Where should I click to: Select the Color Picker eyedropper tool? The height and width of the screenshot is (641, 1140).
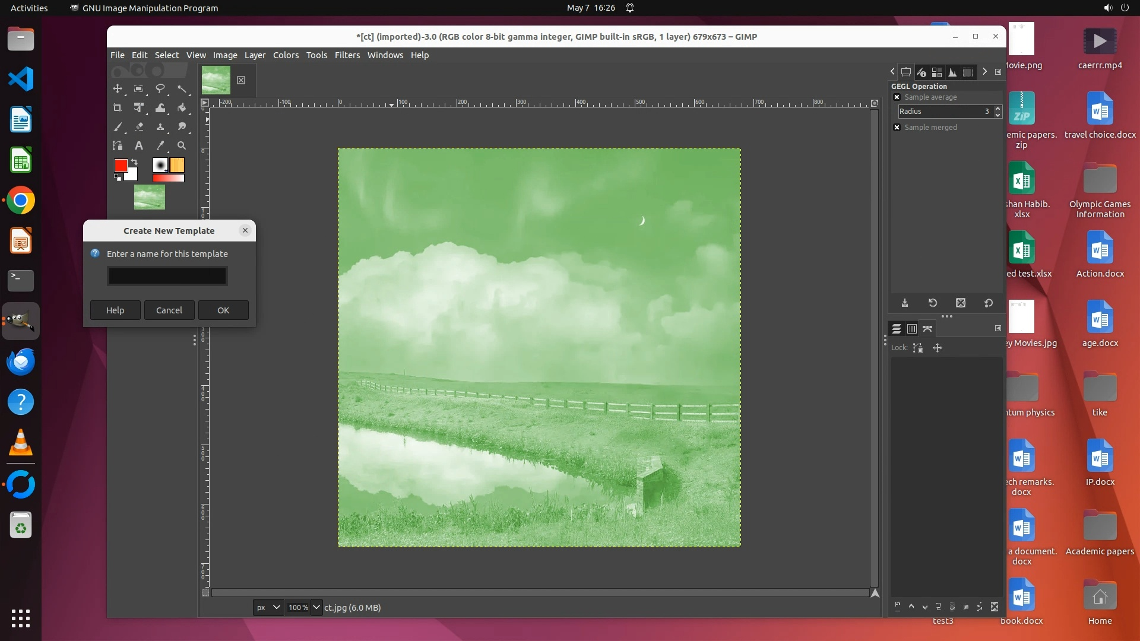tap(160, 145)
